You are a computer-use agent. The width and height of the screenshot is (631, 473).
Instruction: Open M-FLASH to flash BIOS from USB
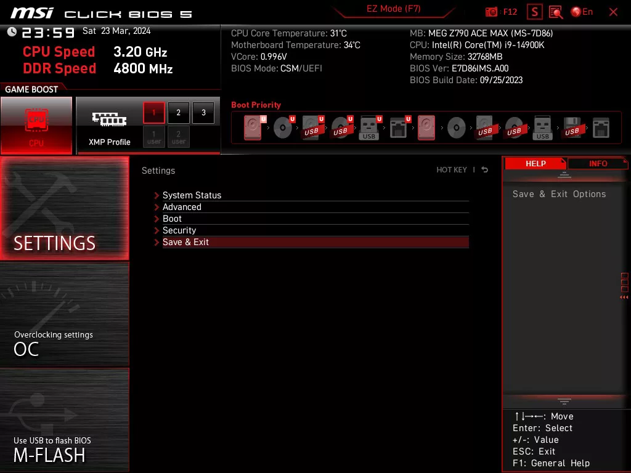click(64, 431)
